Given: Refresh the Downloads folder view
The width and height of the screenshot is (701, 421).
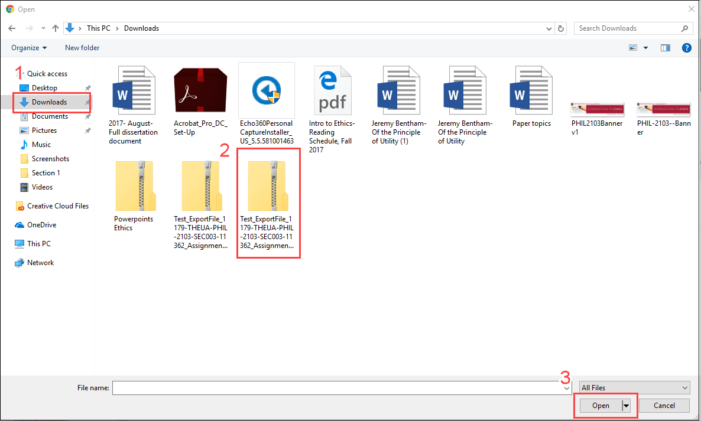Looking at the screenshot, I should [x=560, y=28].
